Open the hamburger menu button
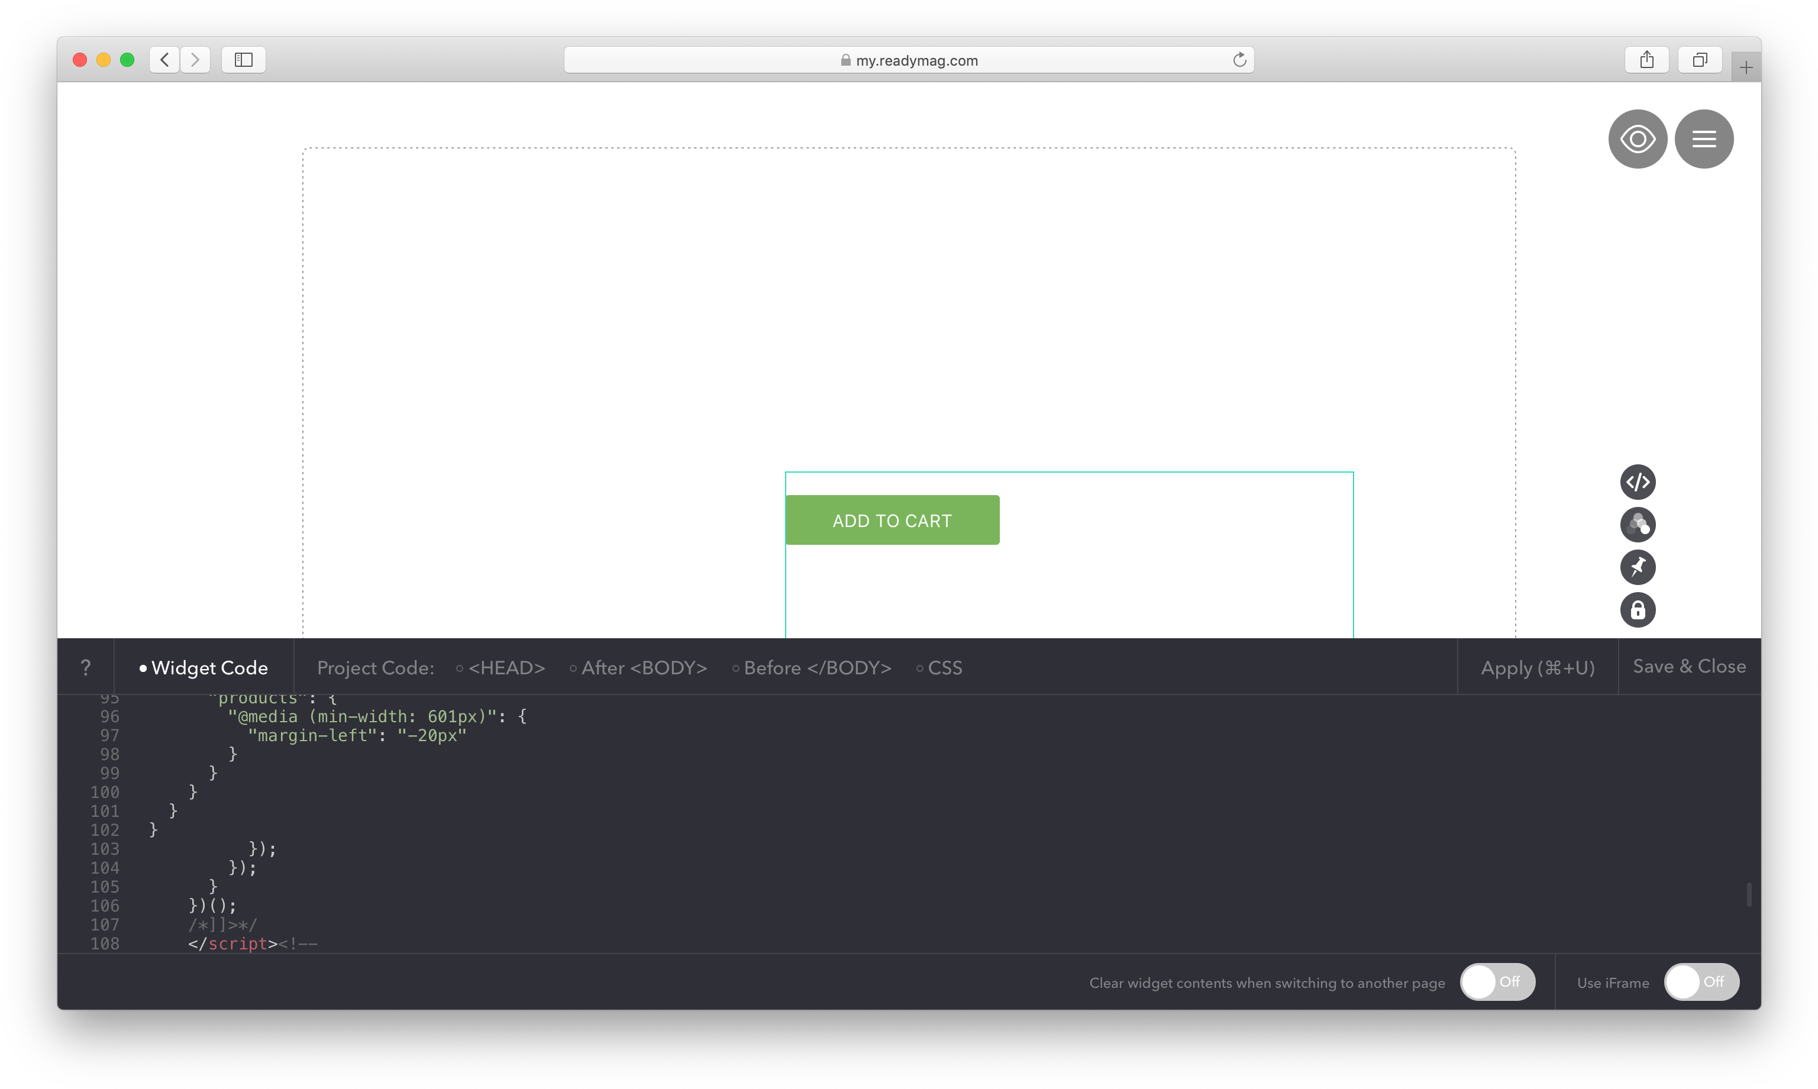The height and width of the screenshot is (1089, 1818). click(x=1703, y=138)
